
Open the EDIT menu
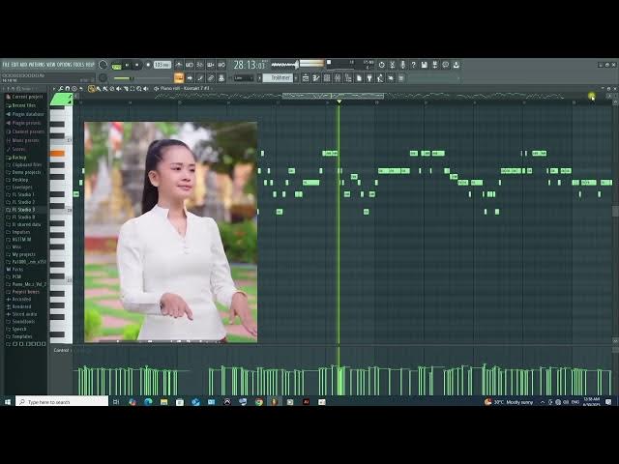[15, 65]
